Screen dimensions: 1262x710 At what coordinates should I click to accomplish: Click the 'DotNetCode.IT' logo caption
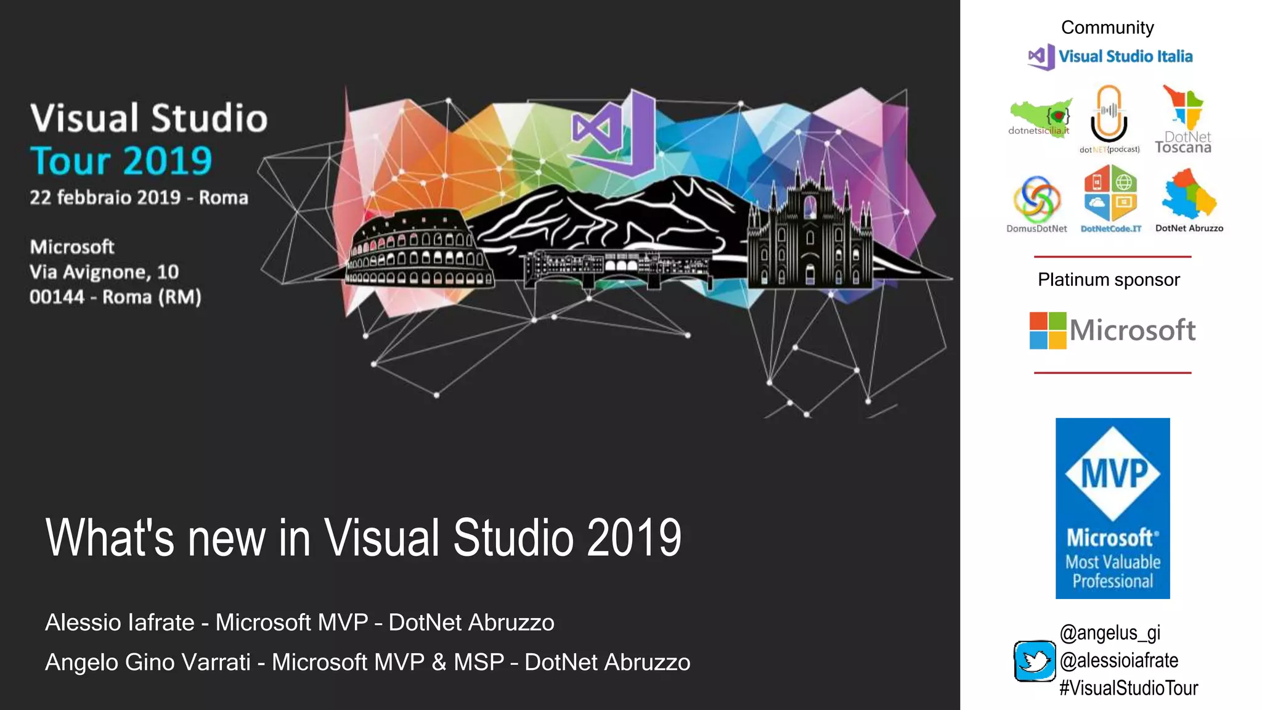click(1111, 229)
